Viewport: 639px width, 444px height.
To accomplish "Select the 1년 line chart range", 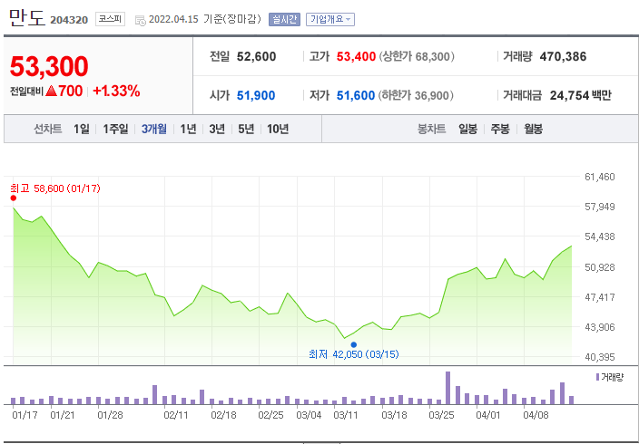I will (x=188, y=129).
